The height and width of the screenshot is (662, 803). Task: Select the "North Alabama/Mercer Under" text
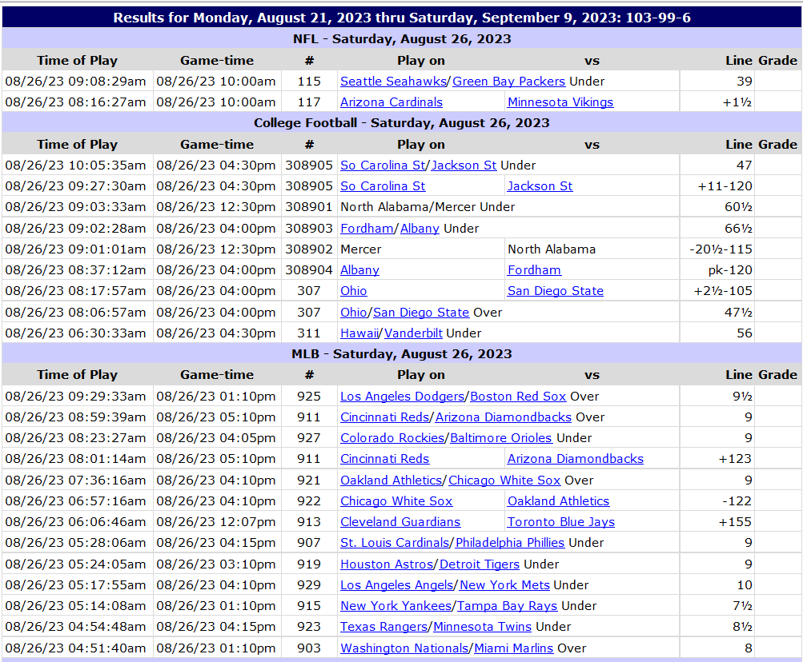[428, 207]
